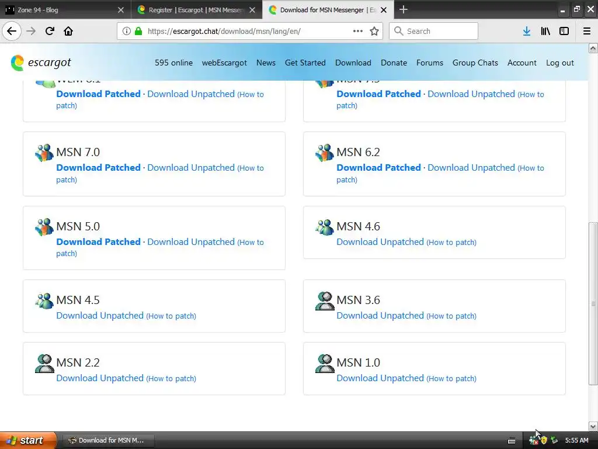
Task: Click the MSN 2.2 messenger icon
Action: pyautogui.click(x=44, y=363)
